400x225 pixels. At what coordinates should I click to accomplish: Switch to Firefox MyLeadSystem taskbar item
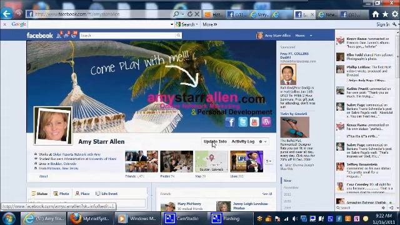tap(91, 219)
